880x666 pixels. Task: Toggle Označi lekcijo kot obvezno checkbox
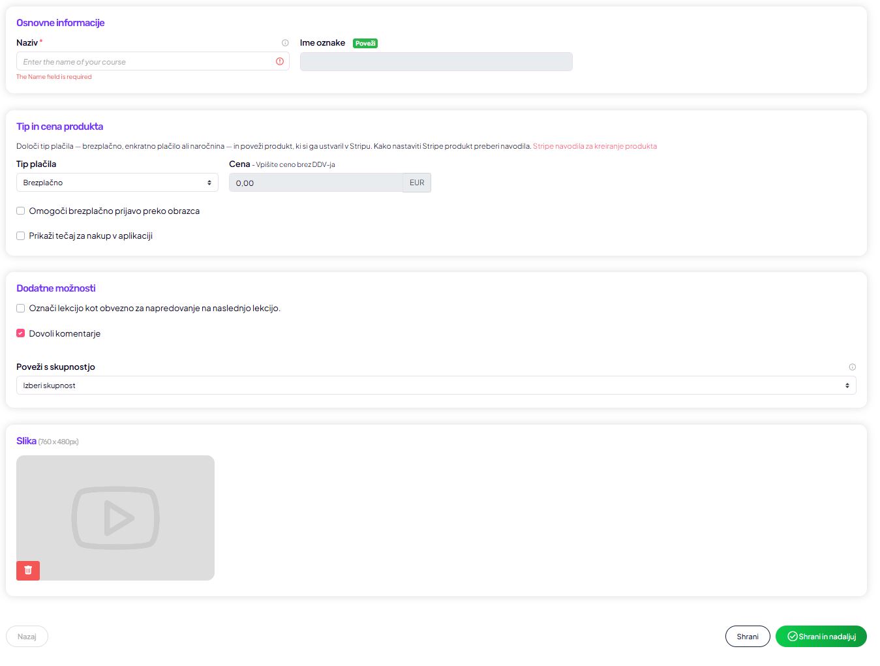21,309
